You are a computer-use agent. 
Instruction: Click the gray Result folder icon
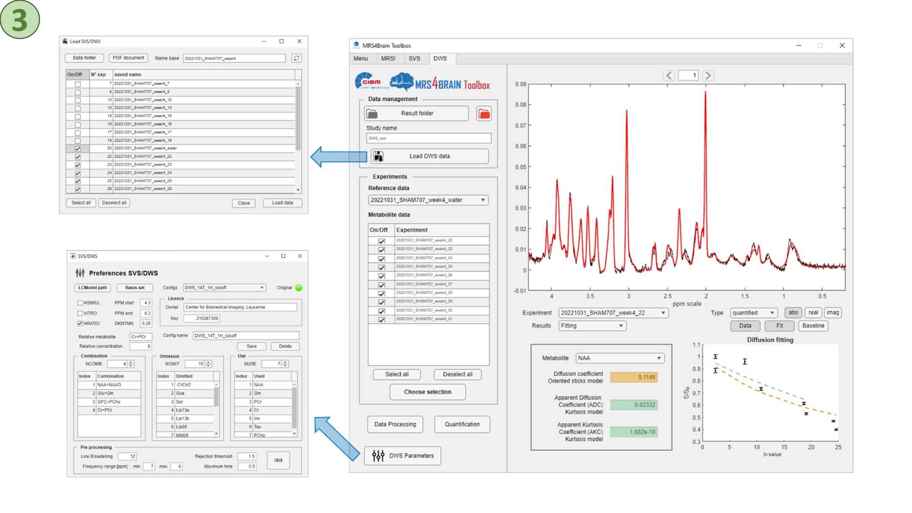[372, 114]
